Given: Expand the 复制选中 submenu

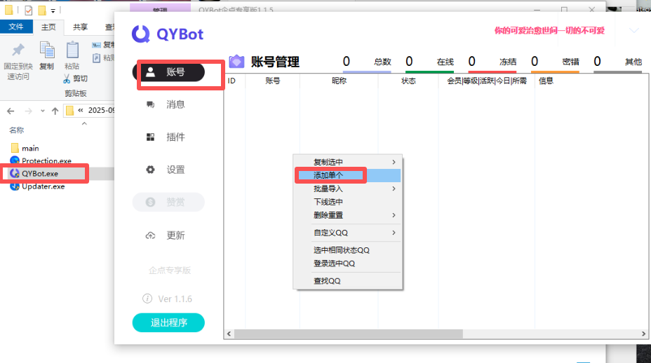Looking at the screenshot, I should pyautogui.click(x=347, y=162).
